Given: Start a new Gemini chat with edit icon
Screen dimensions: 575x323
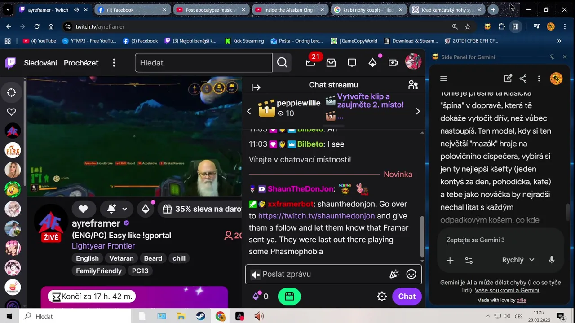Looking at the screenshot, I should point(508,79).
